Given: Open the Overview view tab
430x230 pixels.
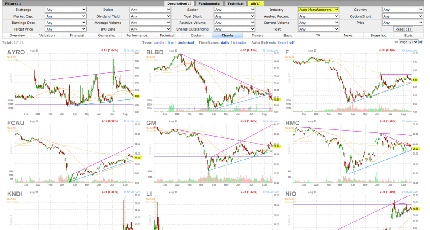Looking at the screenshot, I should 17,36.
